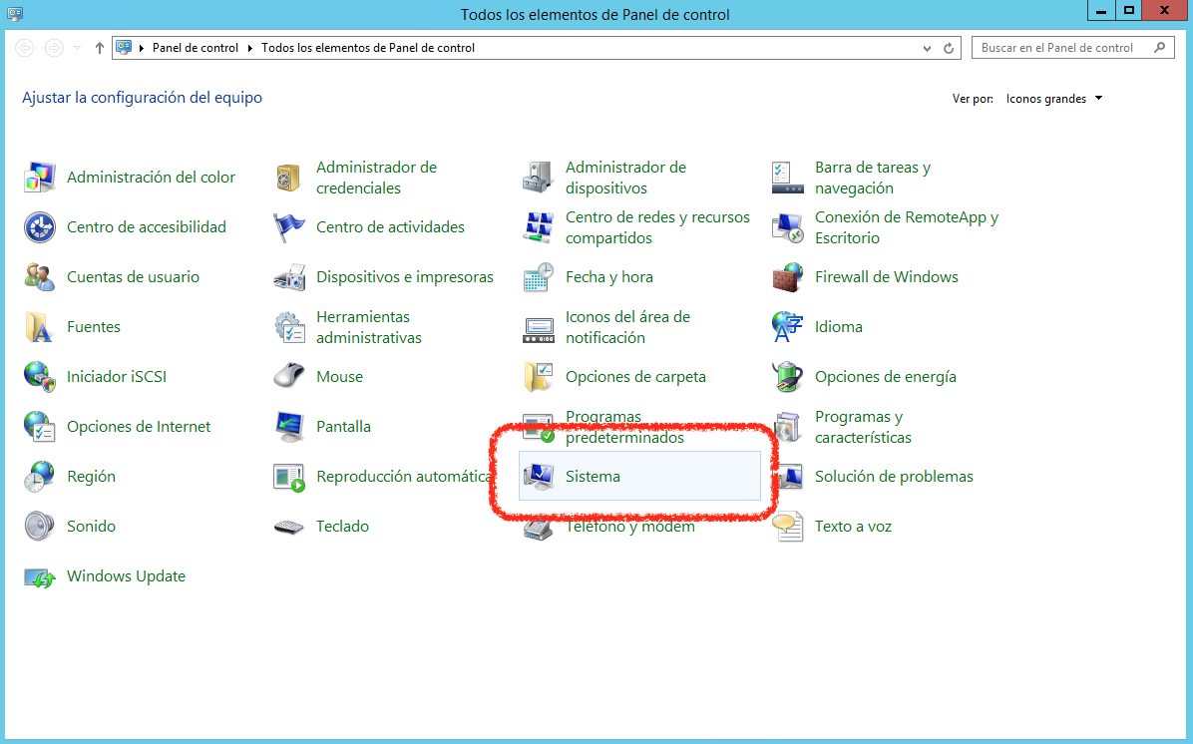Image resolution: width=1193 pixels, height=744 pixels.
Task: Open the Mouse text link
Action: click(x=339, y=377)
